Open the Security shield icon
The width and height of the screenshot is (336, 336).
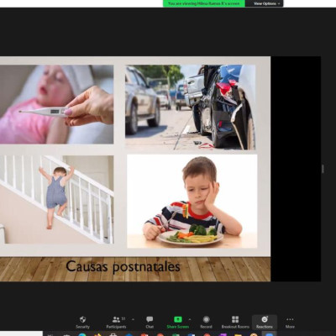click(82, 319)
